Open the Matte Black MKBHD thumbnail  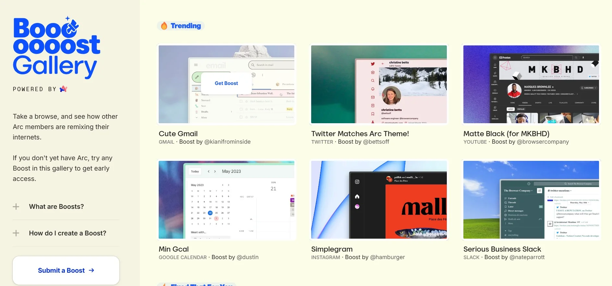(531, 84)
